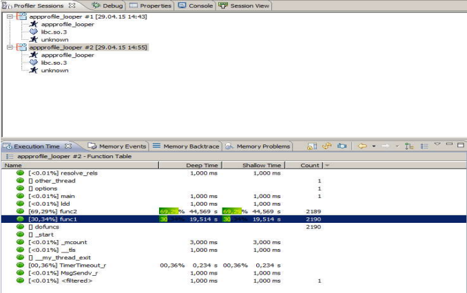Screen dimensions: 467x293
Task: Select the [30,34%] func1 row
Action: (x=233, y=219)
